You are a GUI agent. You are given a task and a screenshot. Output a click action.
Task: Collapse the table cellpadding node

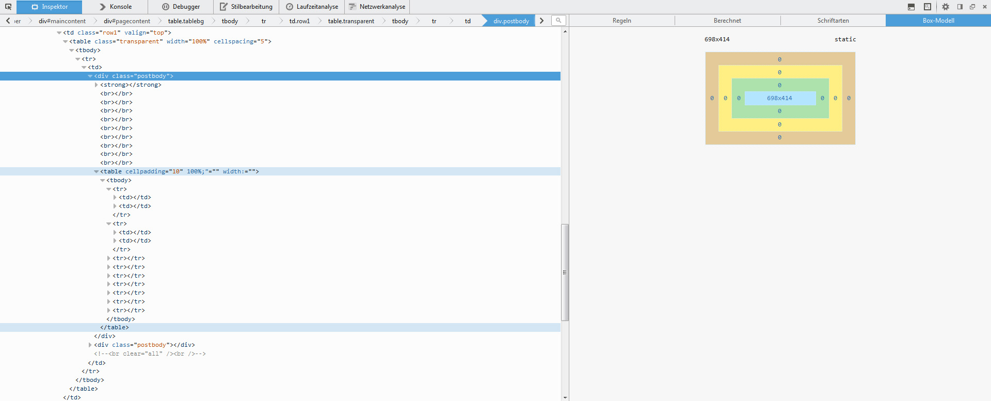97,172
